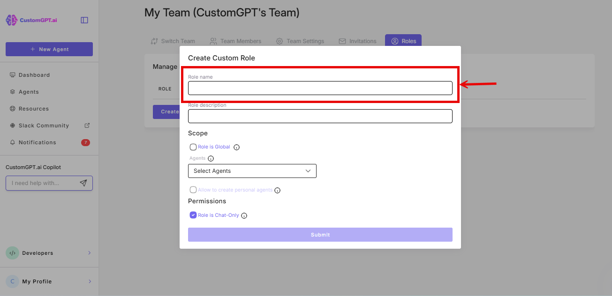The height and width of the screenshot is (296, 612).
Task: View the Role is Global info tooltip
Action: [236, 147]
